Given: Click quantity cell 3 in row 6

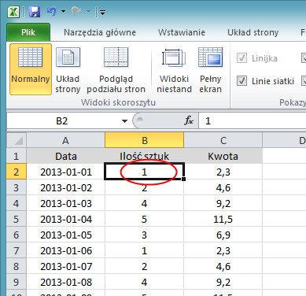Looking at the screenshot, I should (x=145, y=235).
